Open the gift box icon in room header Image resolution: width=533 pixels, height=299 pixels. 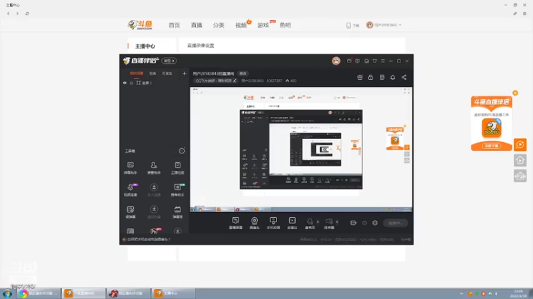[360, 77]
